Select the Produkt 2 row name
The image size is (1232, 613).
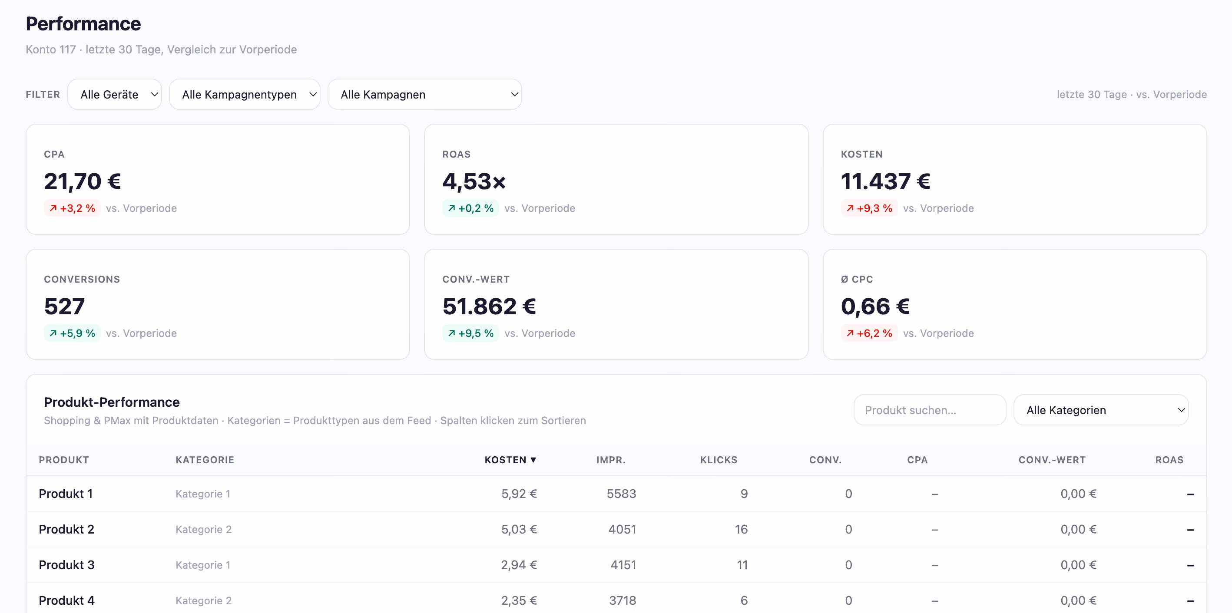66,529
